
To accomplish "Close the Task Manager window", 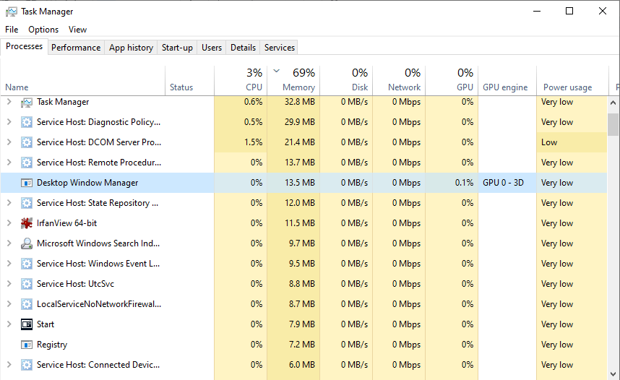I will click(602, 11).
